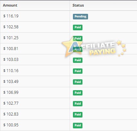Click the Paid badge for $103.03

[x=78, y=60]
